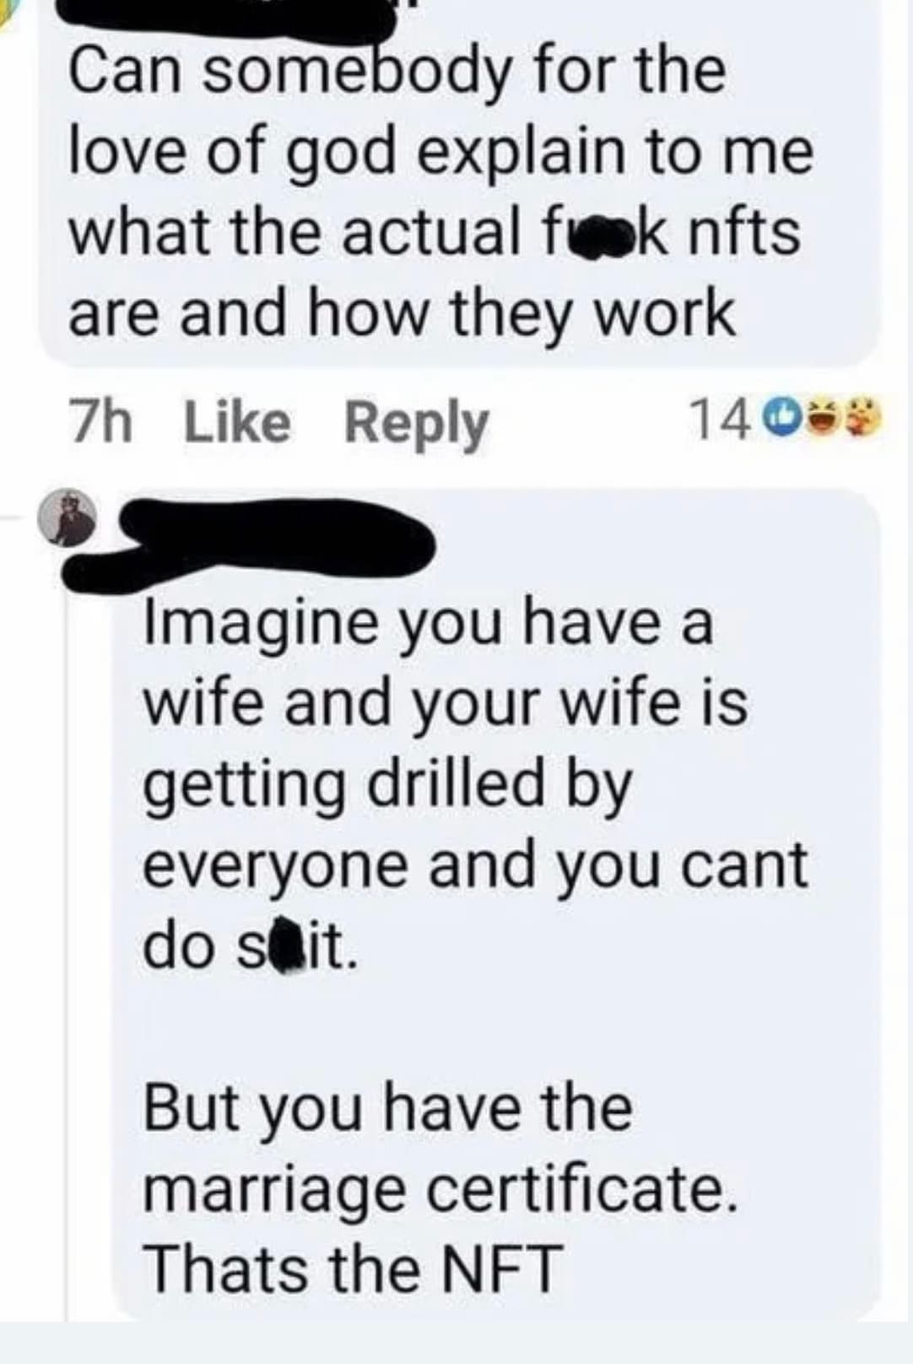913x1364 pixels.
Task: Reply to the comment about nfts
Action: [415, 424]
